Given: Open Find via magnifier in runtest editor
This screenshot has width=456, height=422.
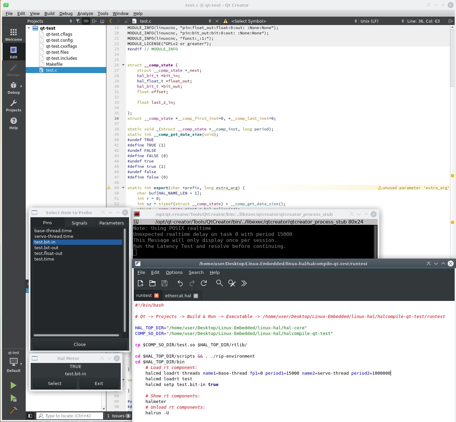Looking at the screenshot, I should click(219, 283).
